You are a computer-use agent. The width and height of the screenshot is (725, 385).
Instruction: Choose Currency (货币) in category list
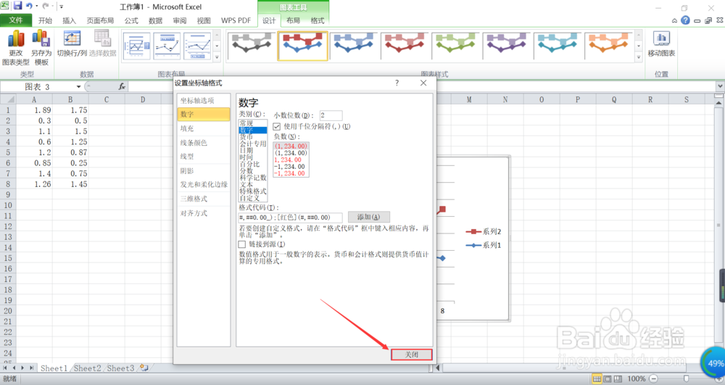click(253, 137)
